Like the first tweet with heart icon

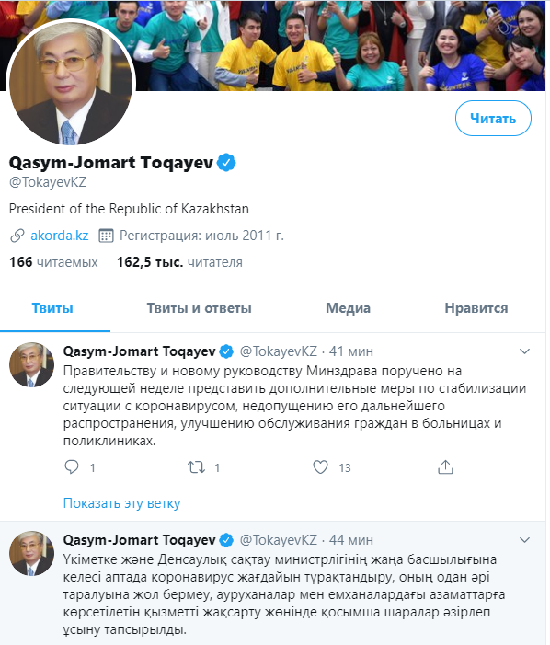pyautogui.click(x=321, y=467)
